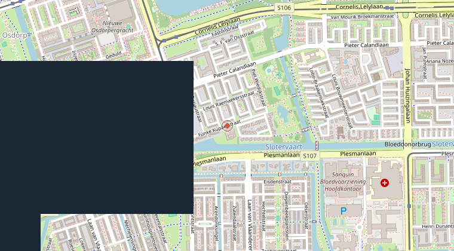Image resolution: width=454 pixels, height=251 pixels.
Task: Click the Henri Dunant street label
Action: (x=438, y=226)
